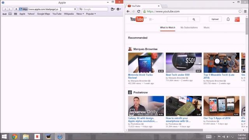Go back in Safari
This screenshot has height=140, width=249.
(5, 9)
